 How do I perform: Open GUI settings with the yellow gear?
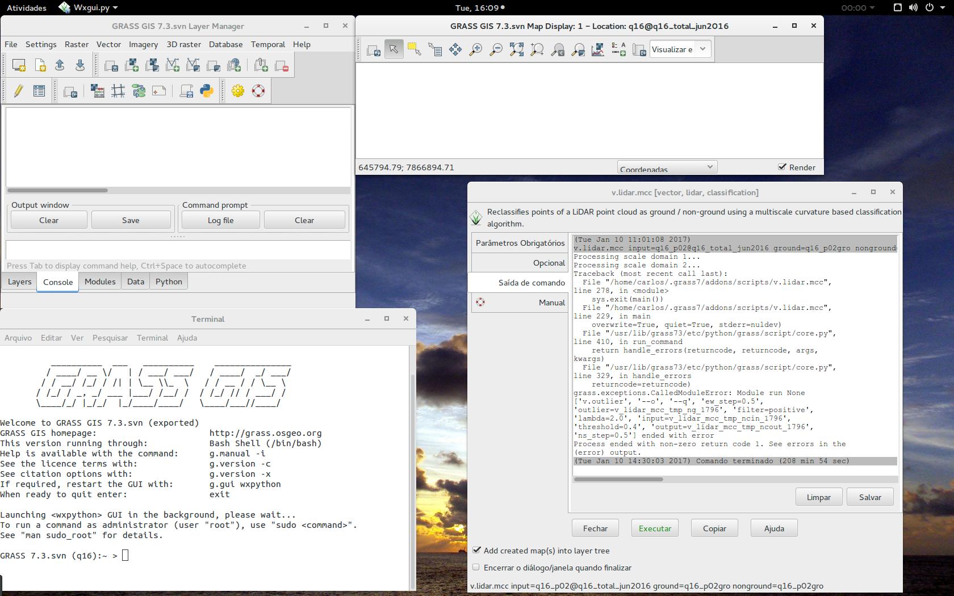point(238,91)
